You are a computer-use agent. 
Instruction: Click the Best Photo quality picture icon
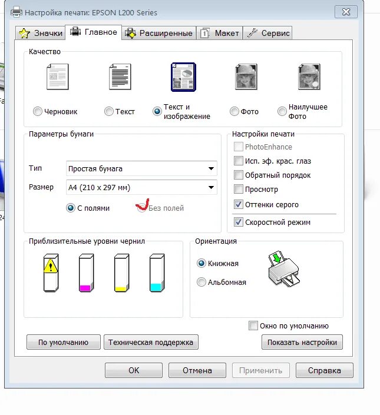pos(309,77)
